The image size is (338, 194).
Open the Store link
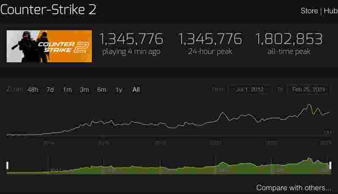(309, 11)
